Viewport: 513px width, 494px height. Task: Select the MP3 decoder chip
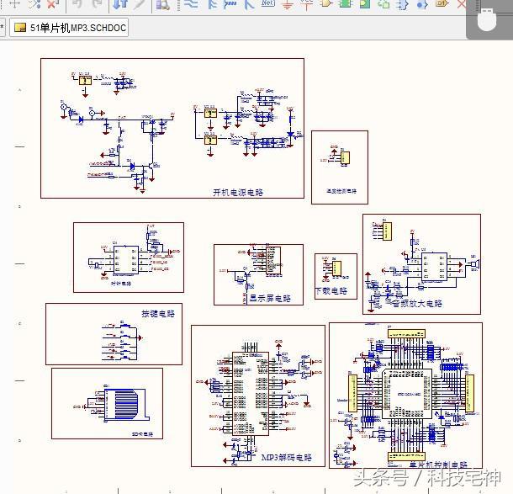(251, 394)
